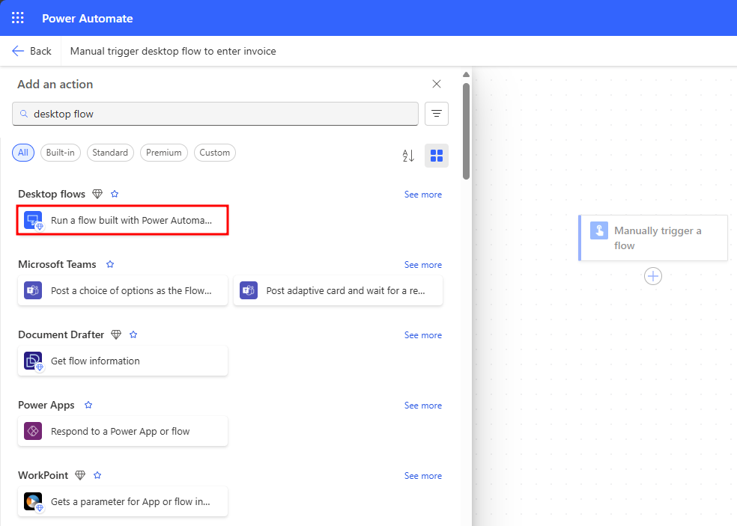Click premium diamond icon next to Document Drafter
Image resolution: width=737 pixels, height=526 pixels.
click(116, 334)
